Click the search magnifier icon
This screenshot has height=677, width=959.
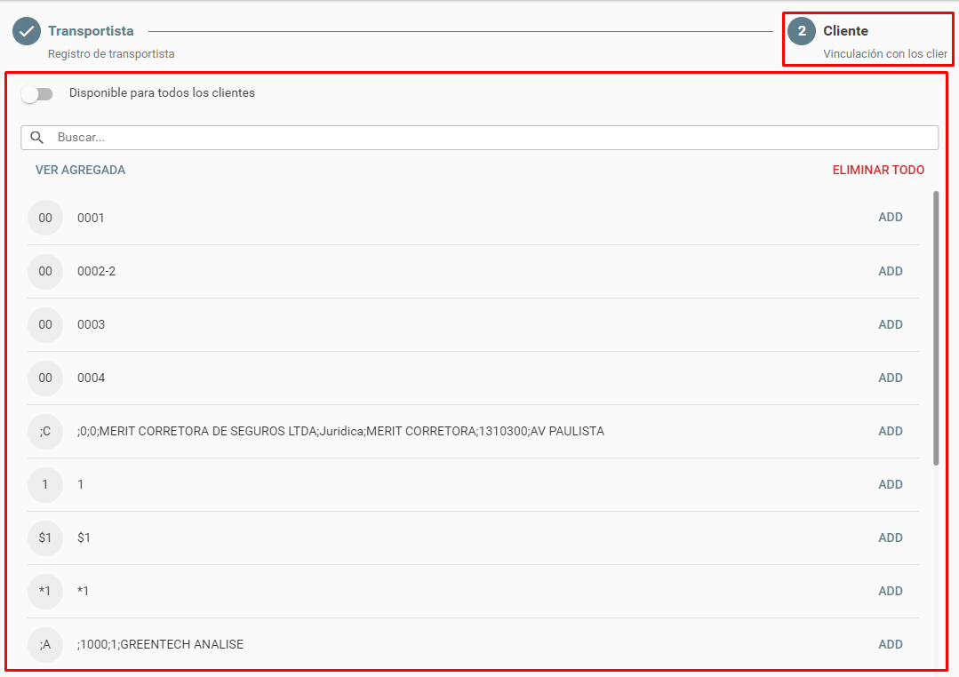pyautogui.click(x=37, y=138)
